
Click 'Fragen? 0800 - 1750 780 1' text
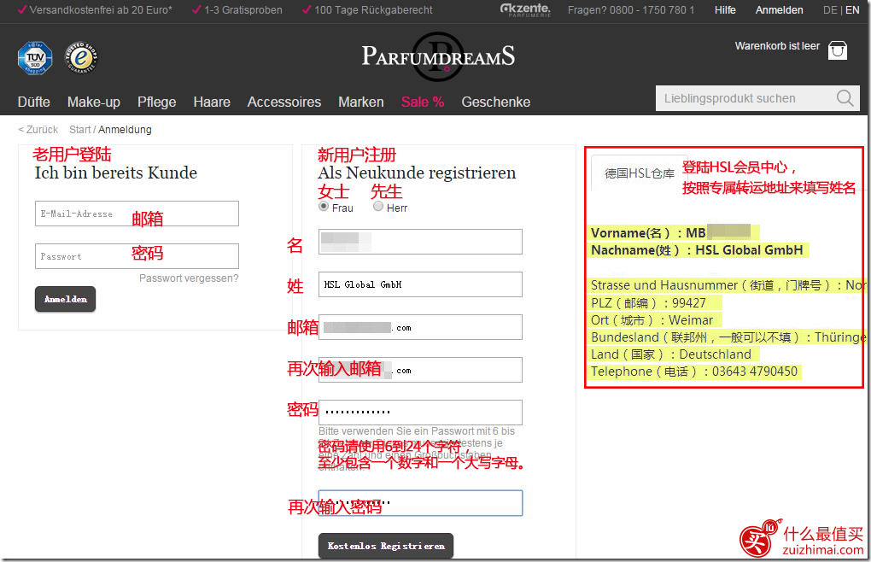click(631, 10)
